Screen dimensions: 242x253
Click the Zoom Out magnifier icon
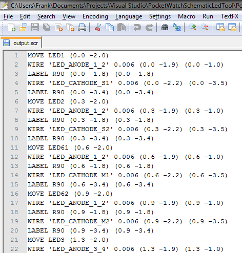point(205,27)
